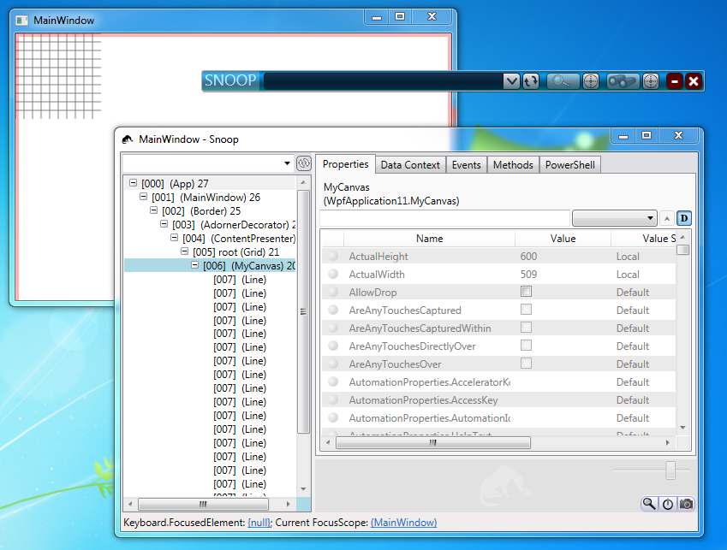The image size is (727, 550).
Task: Click the SNOOP logo on toolbar
Action: point(230,80)
